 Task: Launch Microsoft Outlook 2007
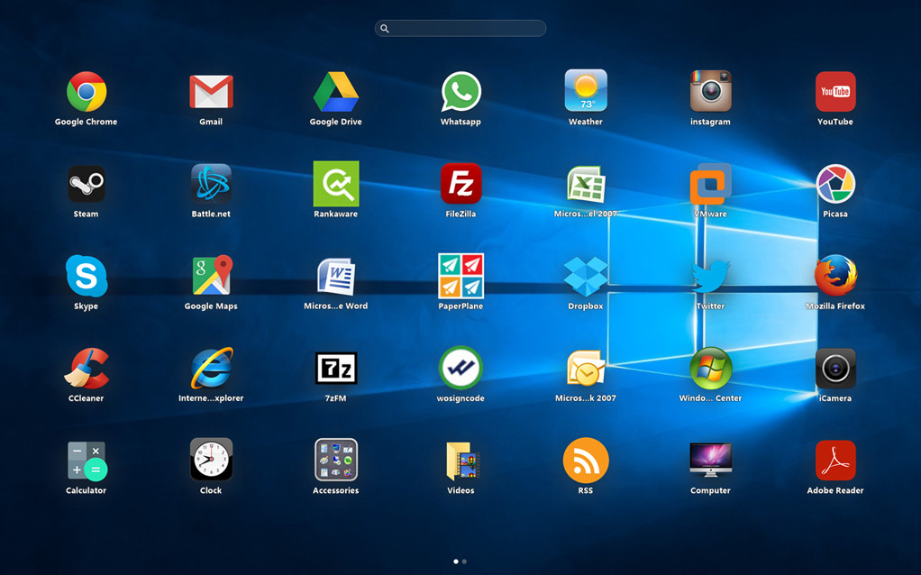point(586,369)
